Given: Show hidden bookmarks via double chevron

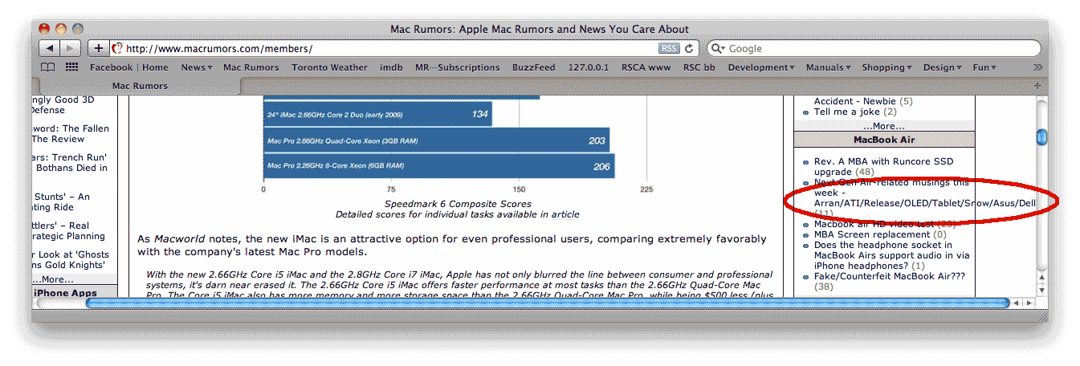Looking at the screenshot, I should 1037,67.
